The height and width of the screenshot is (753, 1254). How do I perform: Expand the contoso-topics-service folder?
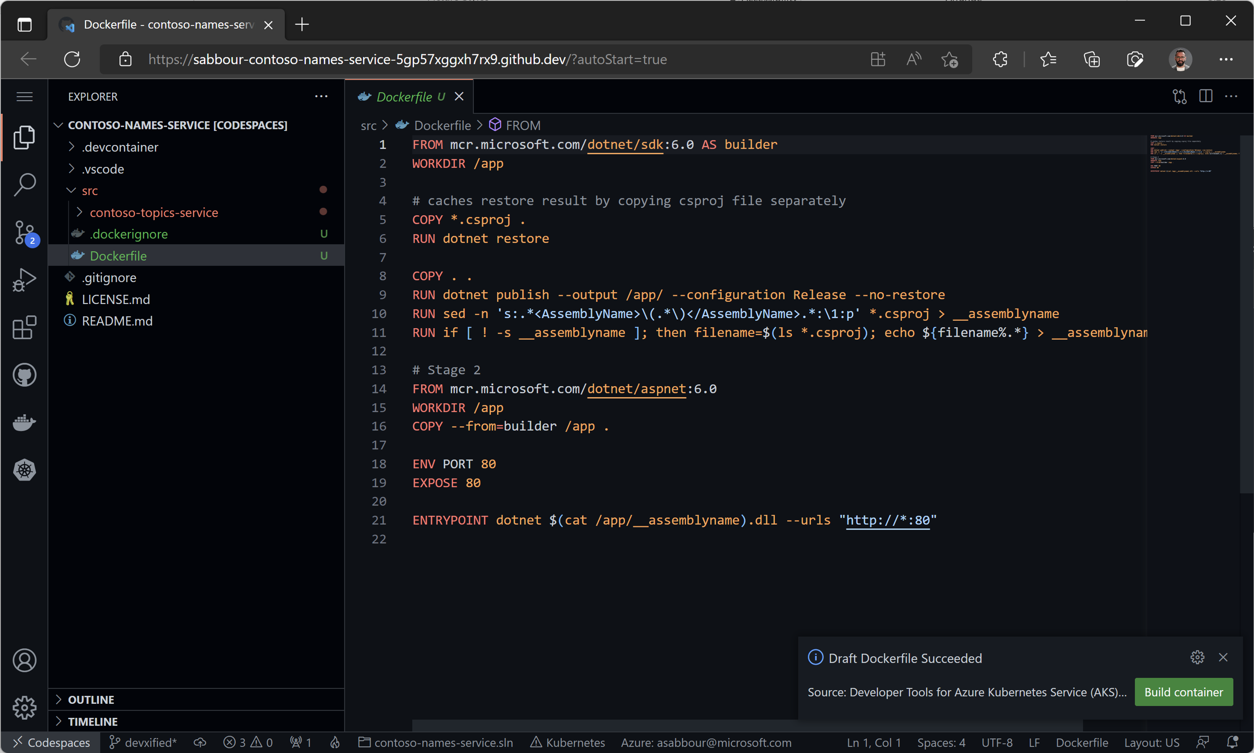click(x=81, y=212)
